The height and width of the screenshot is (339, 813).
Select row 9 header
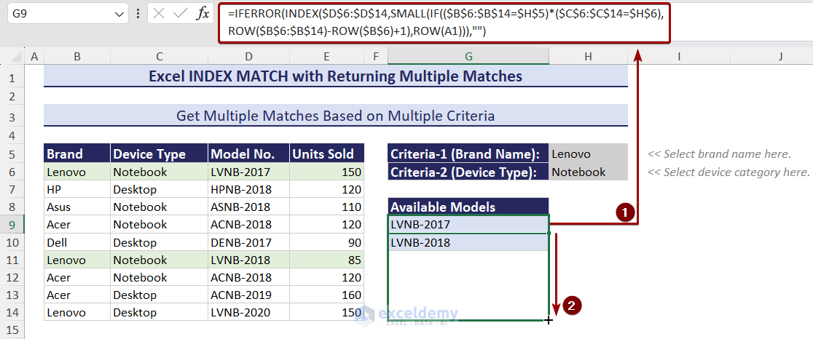pos(12,225)
